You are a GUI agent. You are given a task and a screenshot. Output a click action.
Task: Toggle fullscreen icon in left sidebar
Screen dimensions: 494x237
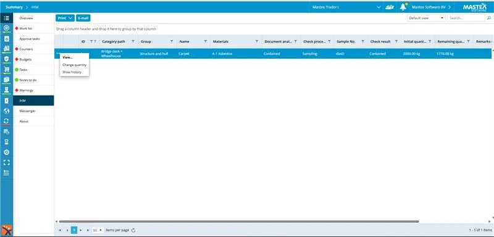[6, 162]
